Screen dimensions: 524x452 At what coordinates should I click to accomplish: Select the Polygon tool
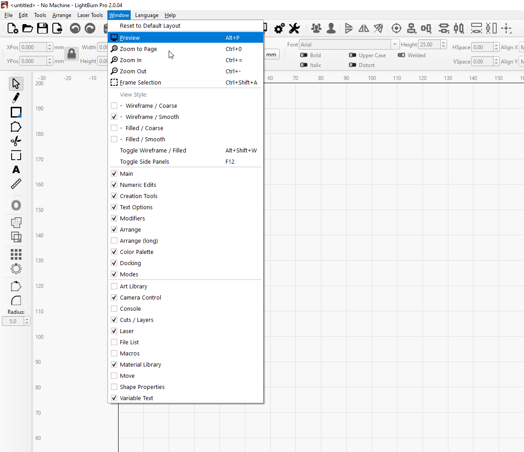point(16,127)
